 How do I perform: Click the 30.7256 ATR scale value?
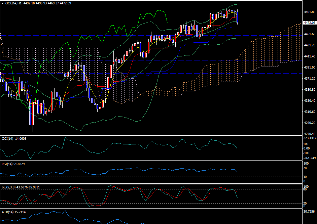[x=309, y=212]
